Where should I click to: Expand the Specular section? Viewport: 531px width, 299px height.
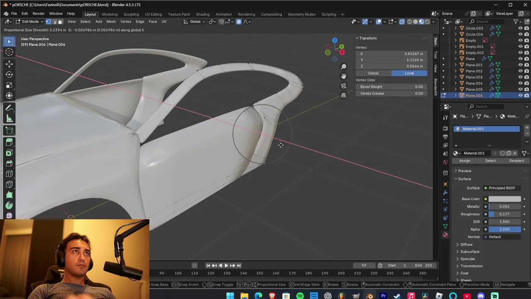click(x=467, y=259)
